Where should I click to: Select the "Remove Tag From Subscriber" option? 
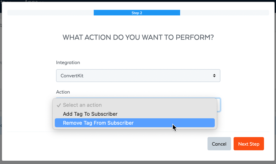coord(98,123)
